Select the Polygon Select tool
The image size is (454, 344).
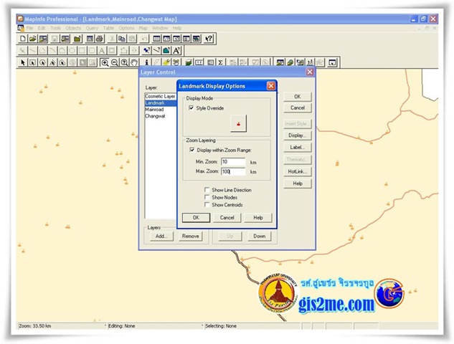point(52,62)
